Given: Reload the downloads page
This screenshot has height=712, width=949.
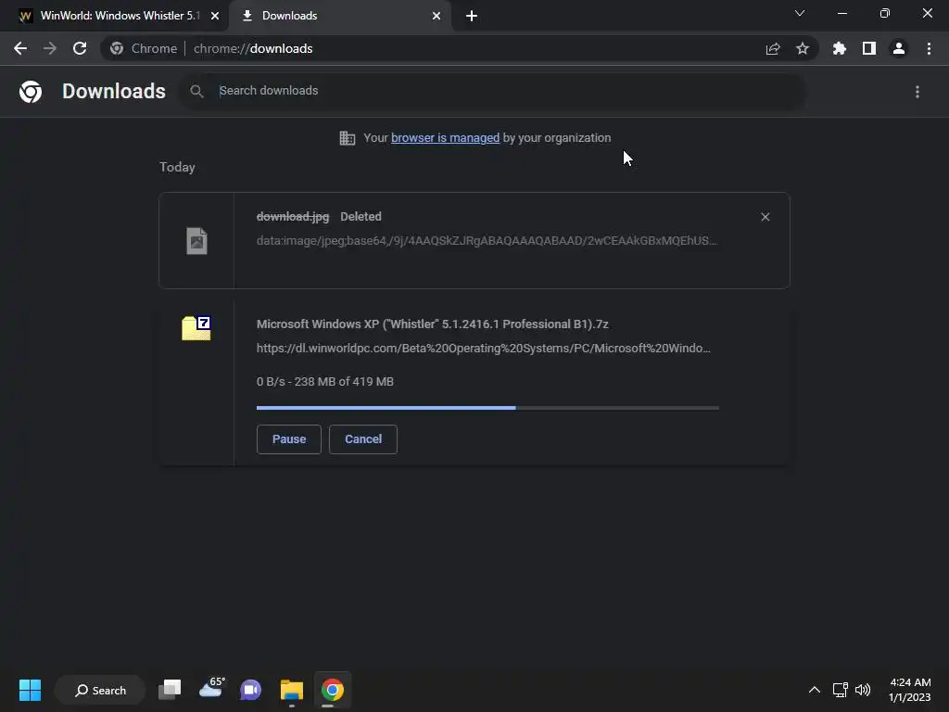Looking at the screenshot, I should pyautogui.click(x=80, y=48).
